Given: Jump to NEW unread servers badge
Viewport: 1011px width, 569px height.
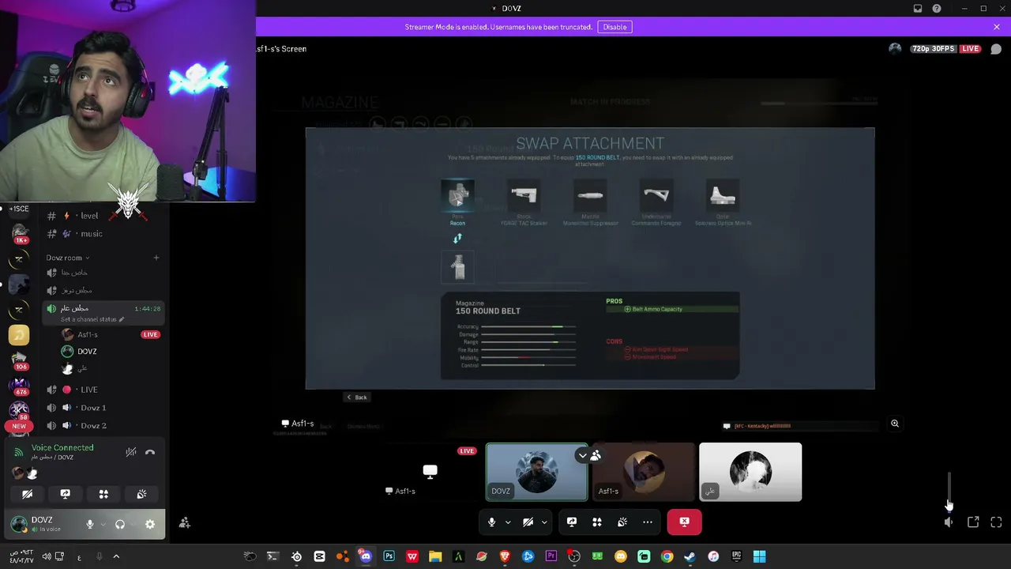Looking at the screenshot, I should pos(19,426).
